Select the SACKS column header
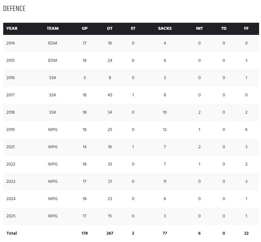The width and height of the screenshot is (261, 242). (165, 28)
